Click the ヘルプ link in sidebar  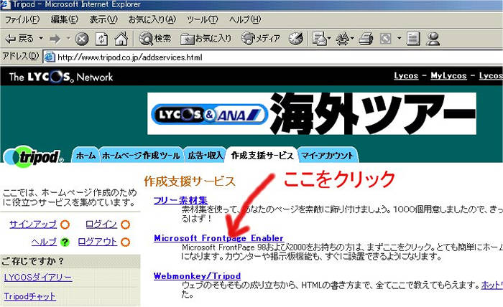[x=44, y=242]
